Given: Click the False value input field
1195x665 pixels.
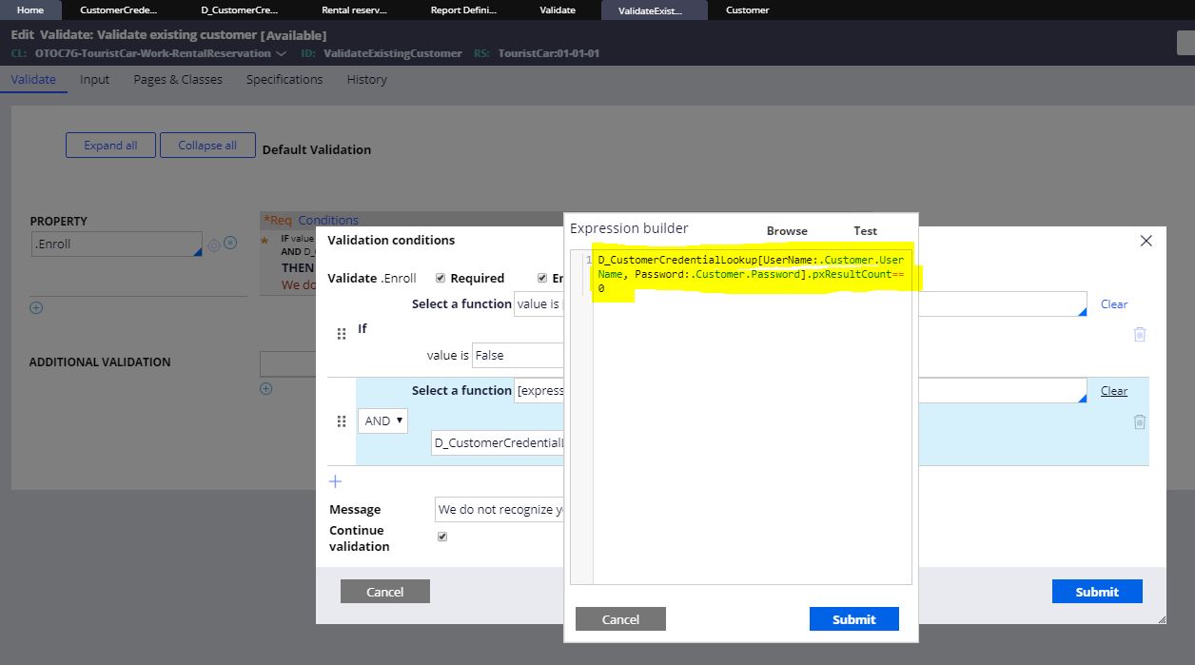Looking at the screenshot, I should [x=518, y=355].
